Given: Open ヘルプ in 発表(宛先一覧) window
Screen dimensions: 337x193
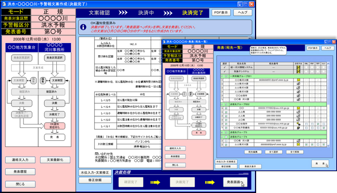Looking at the screenshot, I should (328, 48).
